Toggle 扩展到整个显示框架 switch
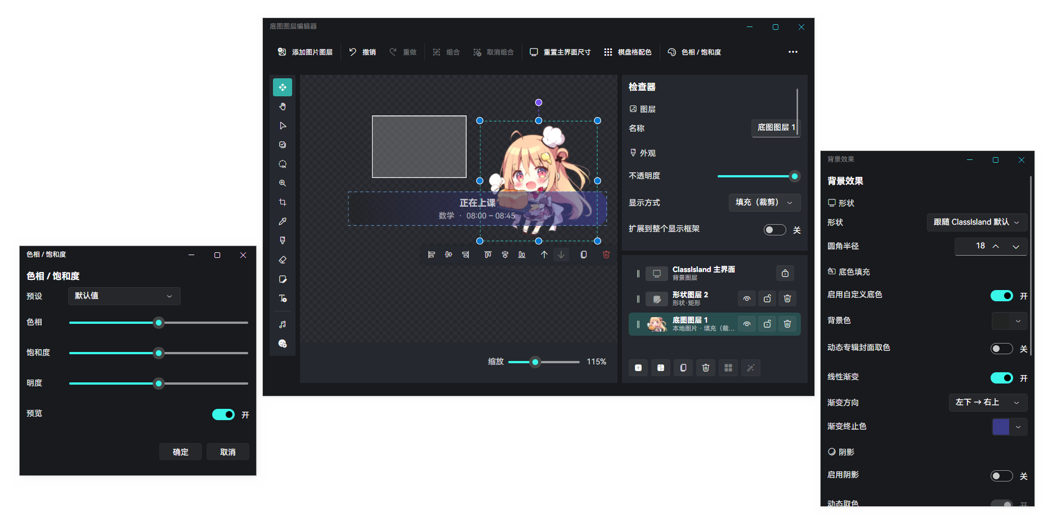 (x=775, y=230)
